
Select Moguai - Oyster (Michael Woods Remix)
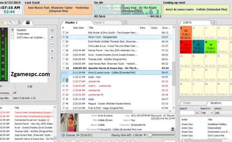point(116,104)
